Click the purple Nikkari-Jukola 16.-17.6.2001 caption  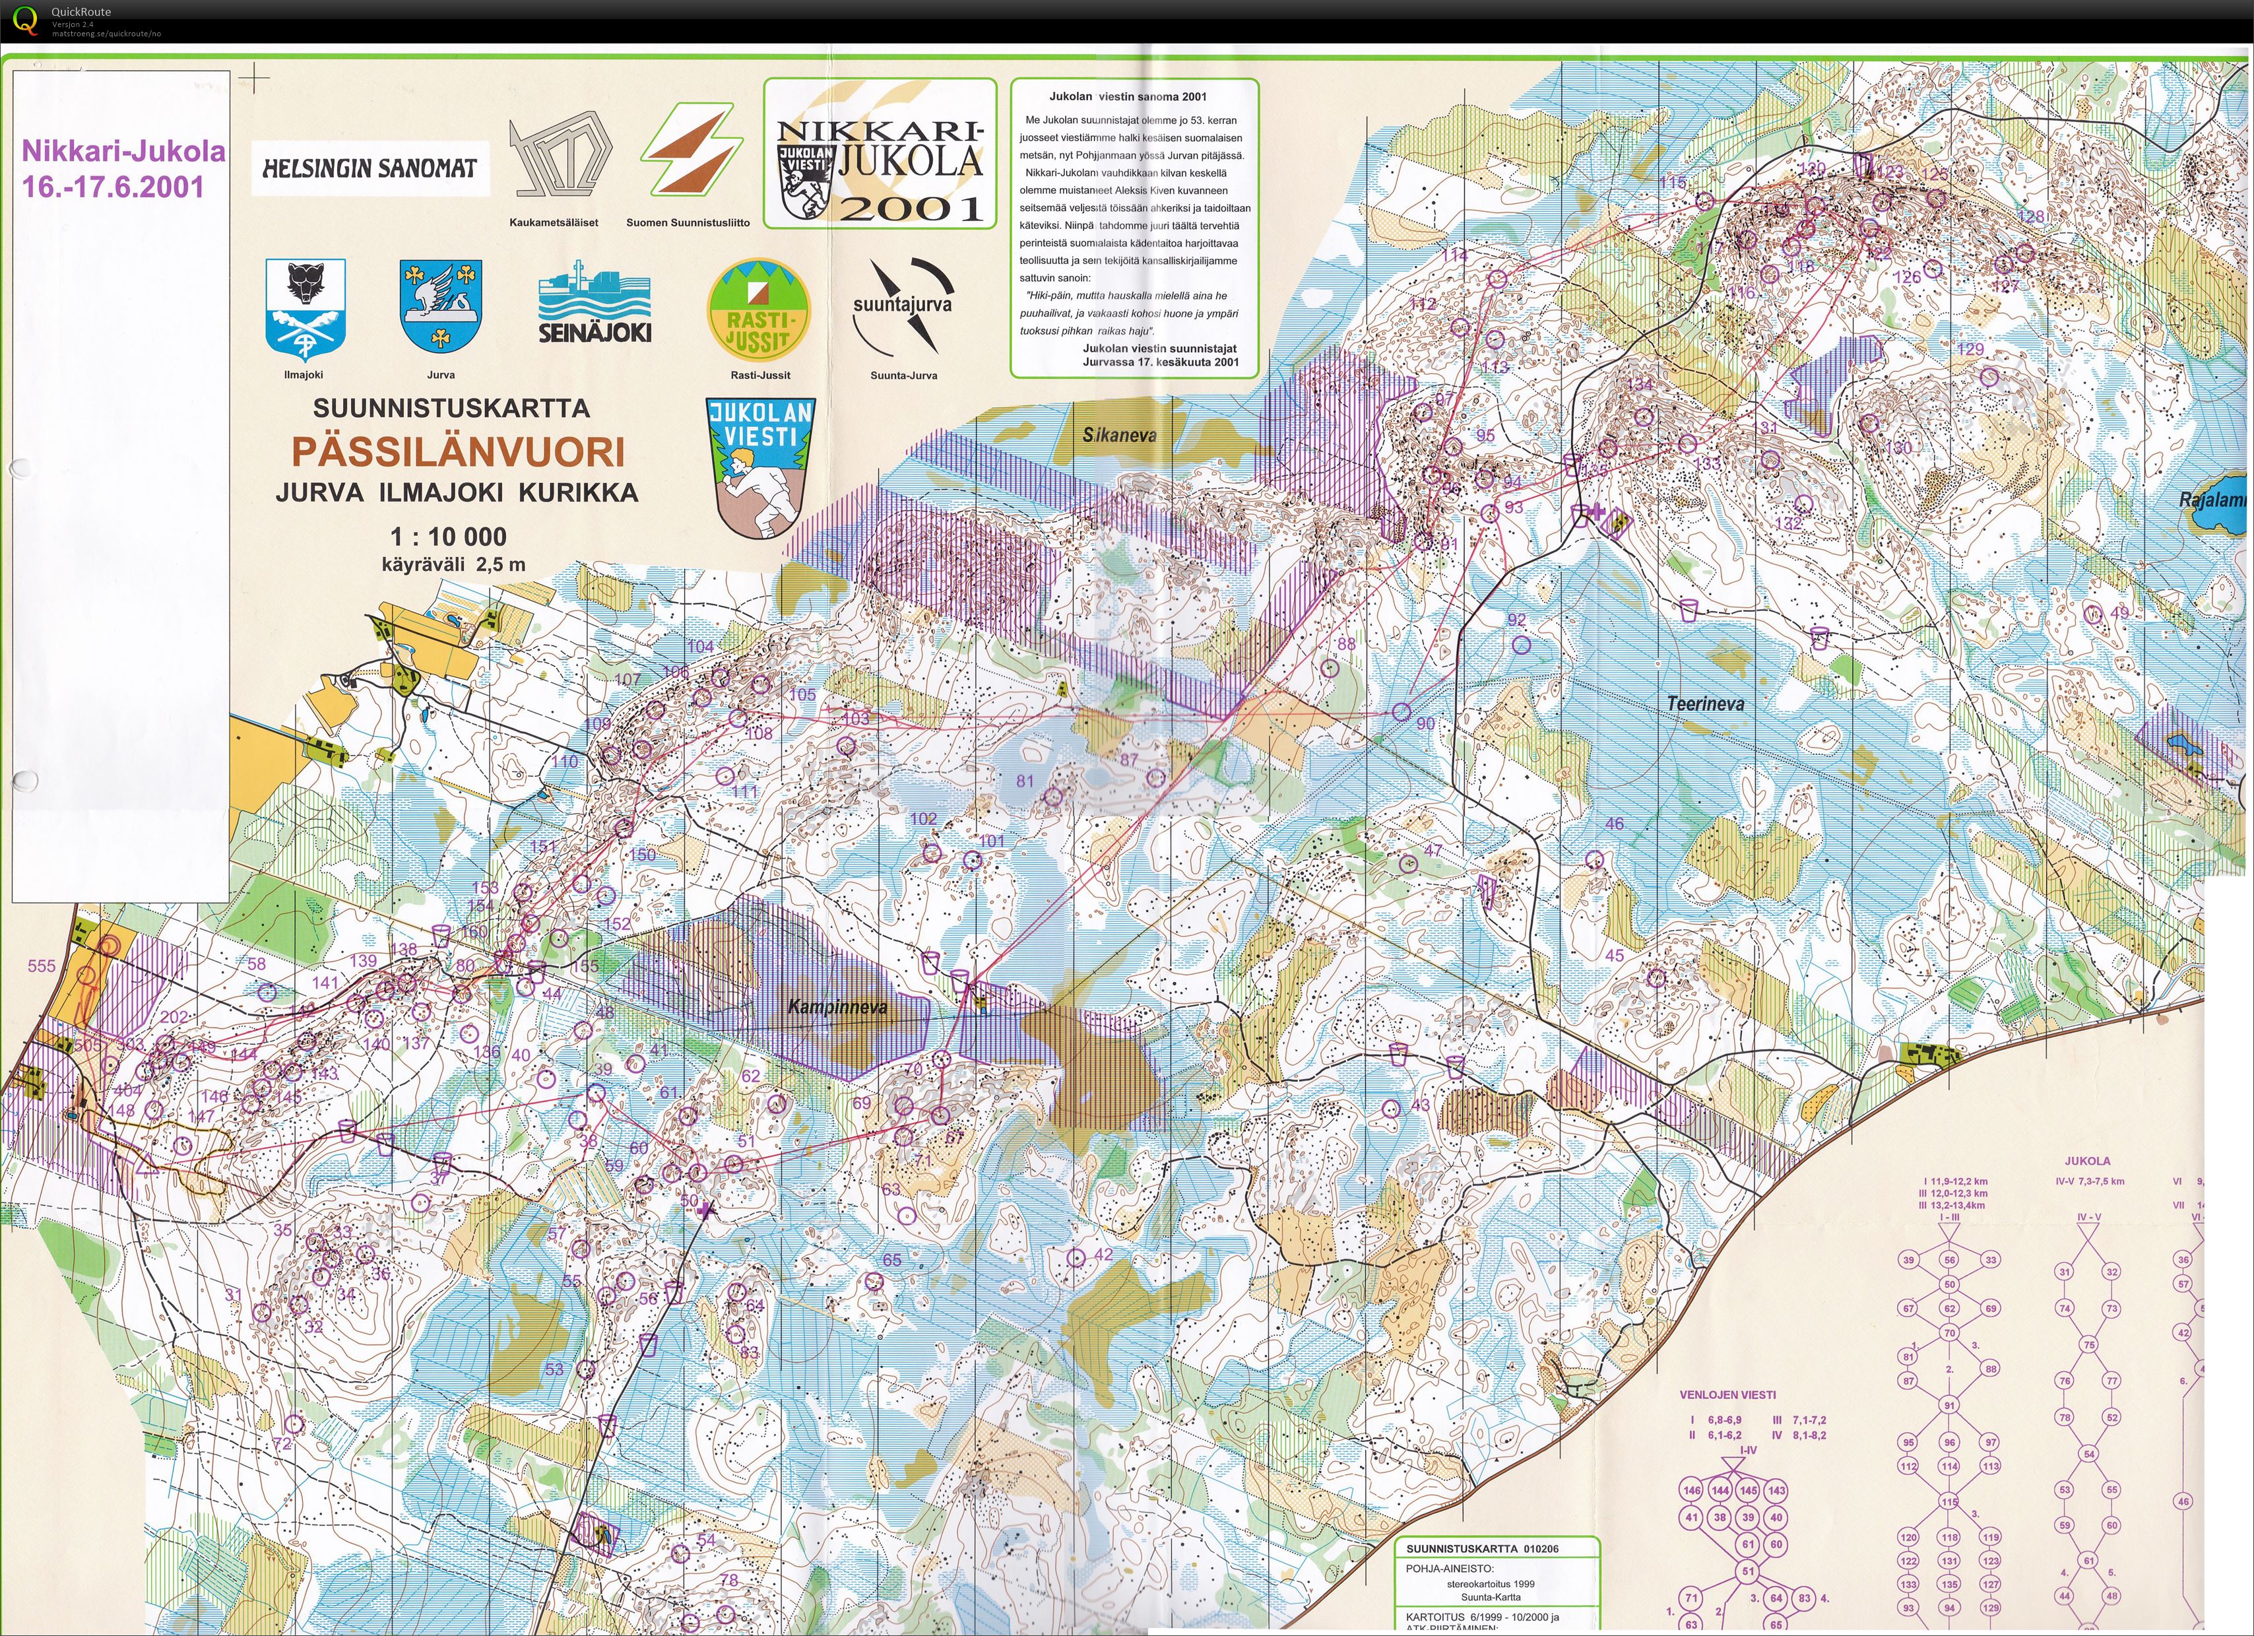[x=123, y=169]
